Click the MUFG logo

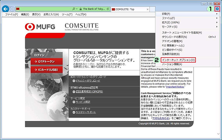40,27
